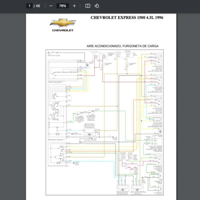The image size is (200, 200).
Task: Click the current page number field
Action: [29, 6]
